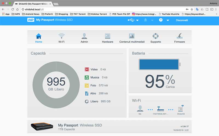Click the Video category icon
Screen dimensions: 219x136
coord(87,69)
